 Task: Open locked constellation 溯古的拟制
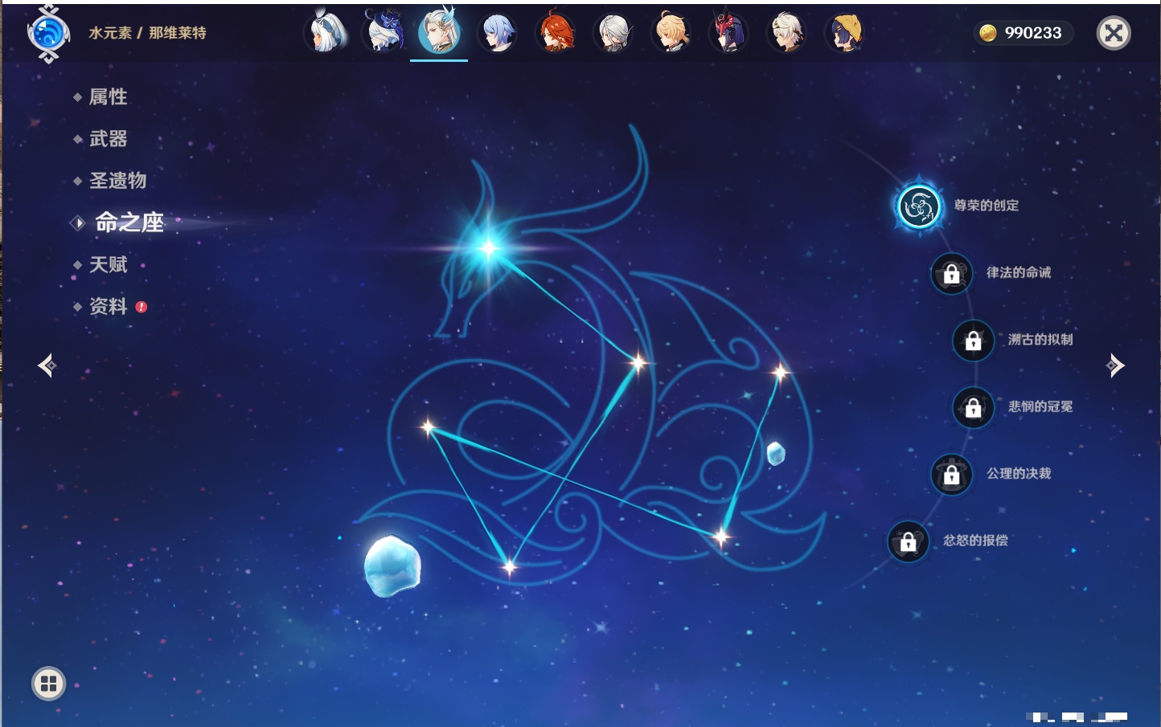[x=973, y=341]
